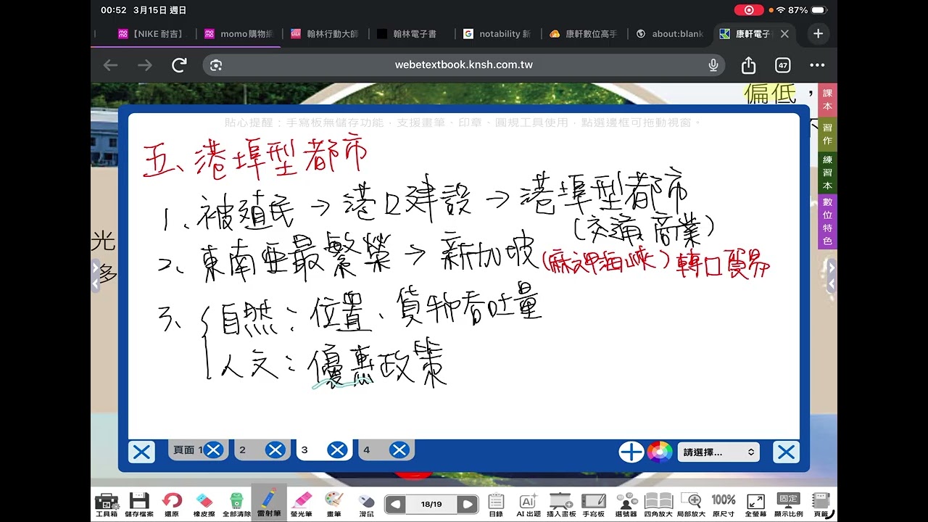Switch to the momo購物 browser tab
The width and height of the screenshot is (928, 522).
[239, 33]
